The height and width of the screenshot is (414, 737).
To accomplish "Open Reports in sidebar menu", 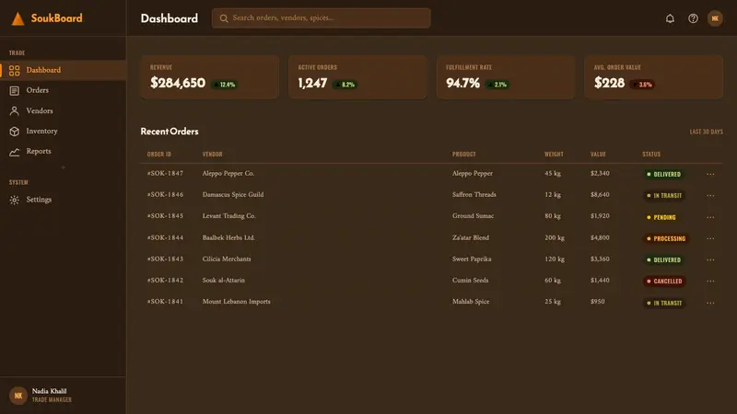I will click(63, 152).
